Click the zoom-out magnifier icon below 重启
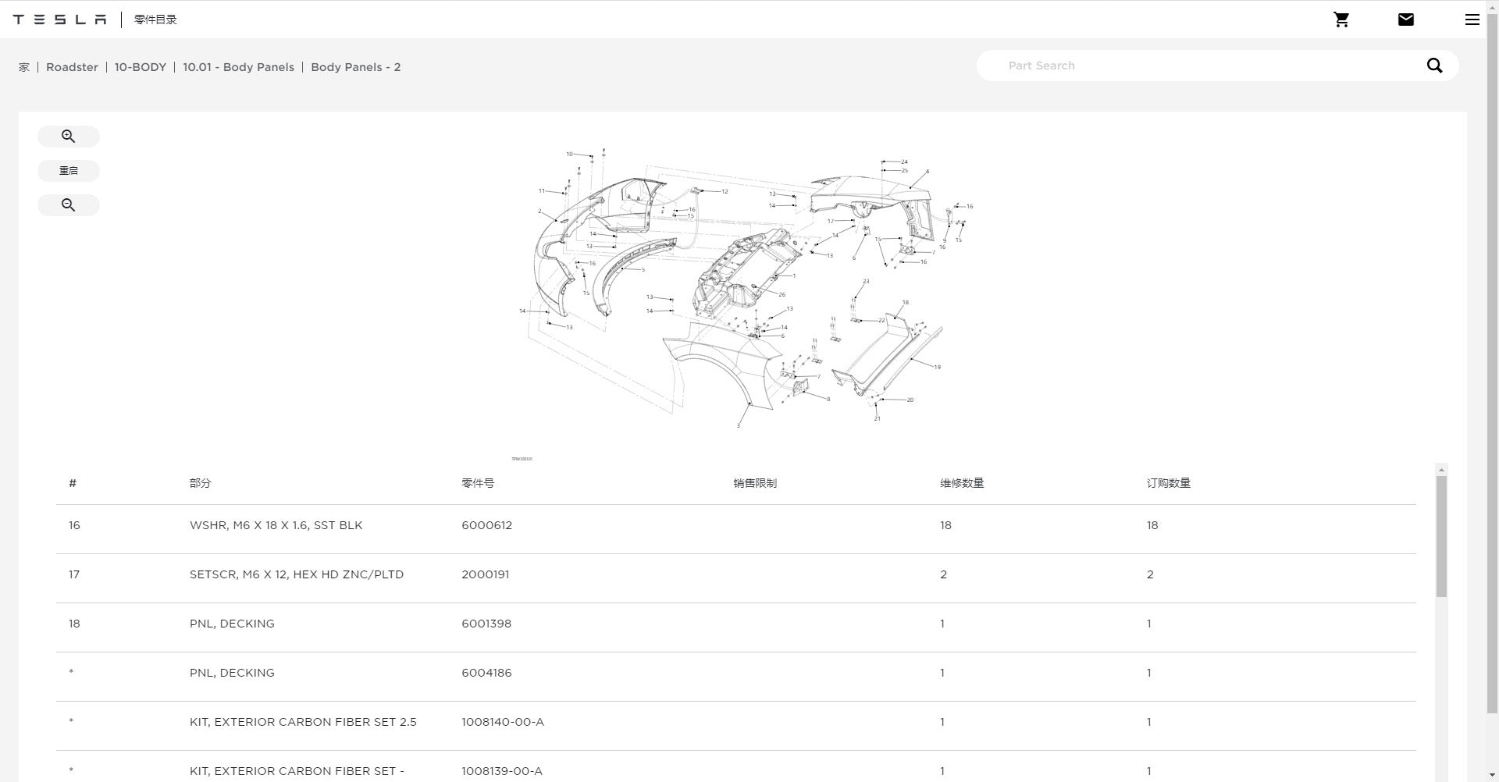The height and width of the screenshot is (782, 1499). (69, 204)
